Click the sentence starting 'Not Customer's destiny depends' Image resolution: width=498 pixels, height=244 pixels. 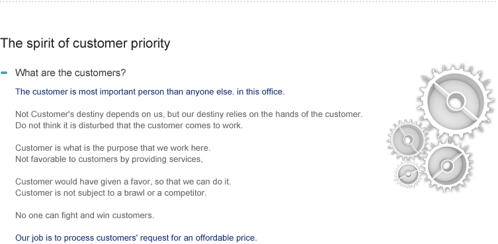tap(188, 114)
